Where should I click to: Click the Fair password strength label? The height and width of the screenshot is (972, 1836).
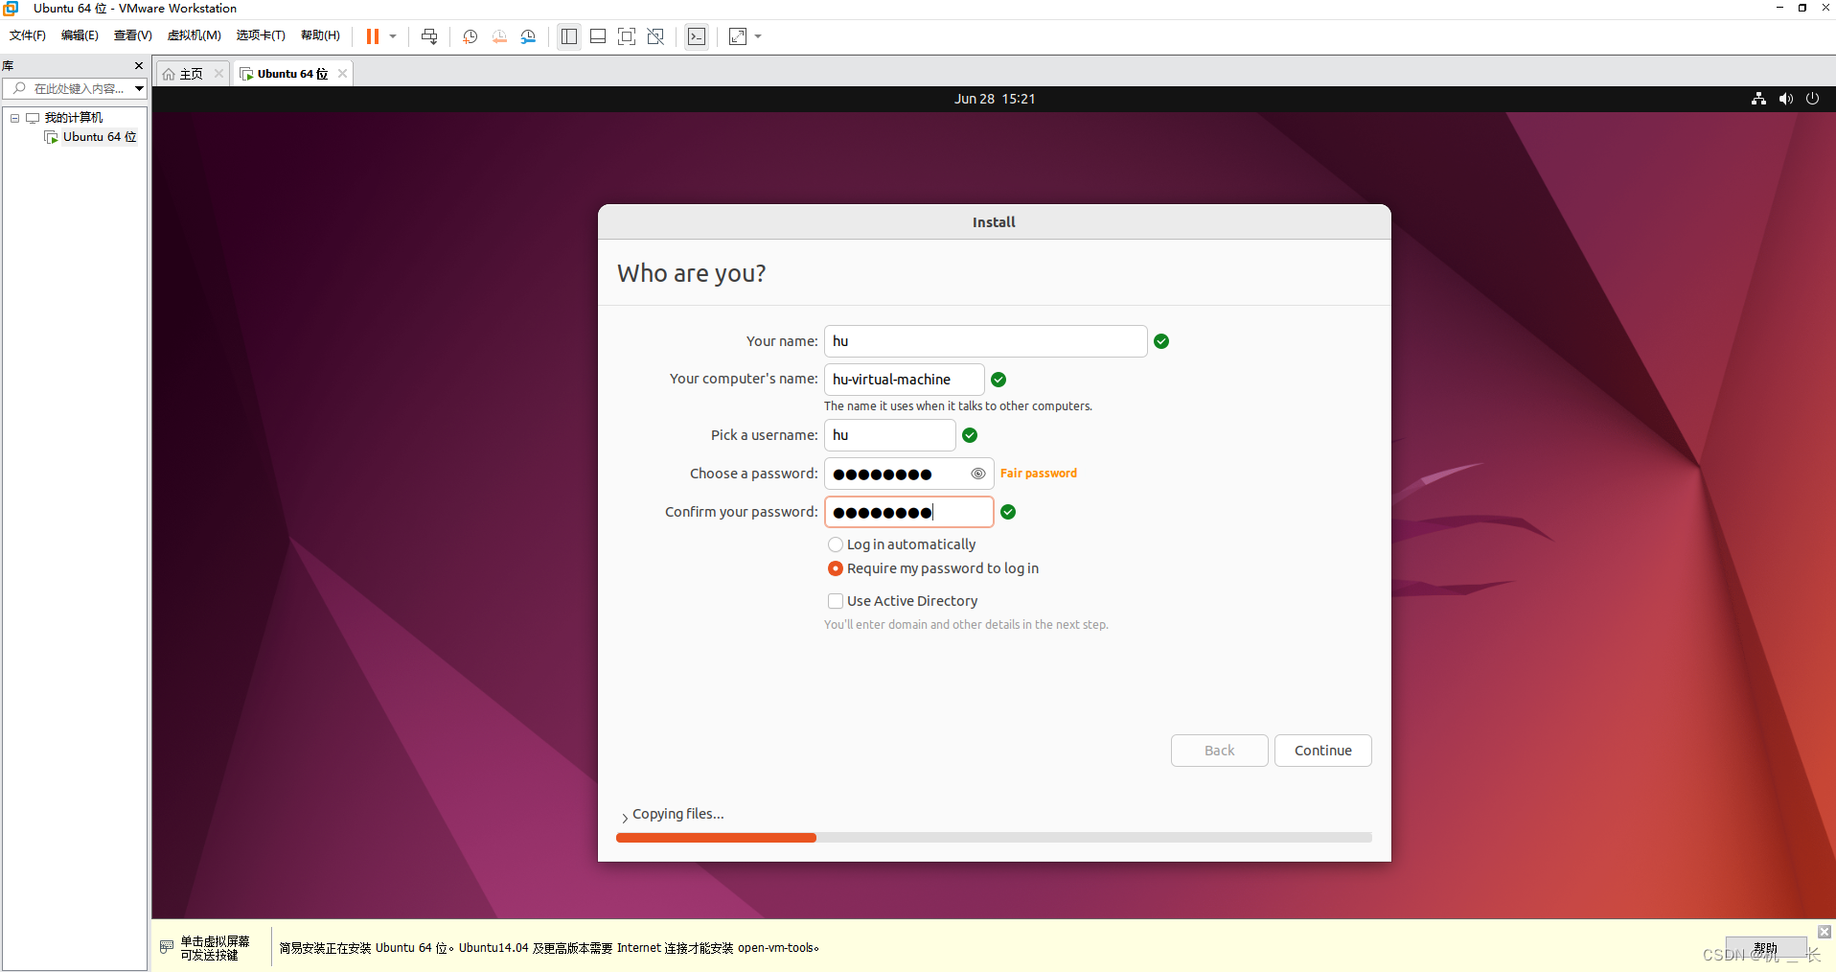coord(1039,474)
